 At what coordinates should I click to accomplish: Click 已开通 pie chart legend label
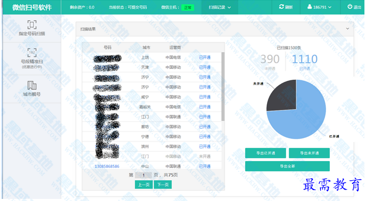point(334,136)
